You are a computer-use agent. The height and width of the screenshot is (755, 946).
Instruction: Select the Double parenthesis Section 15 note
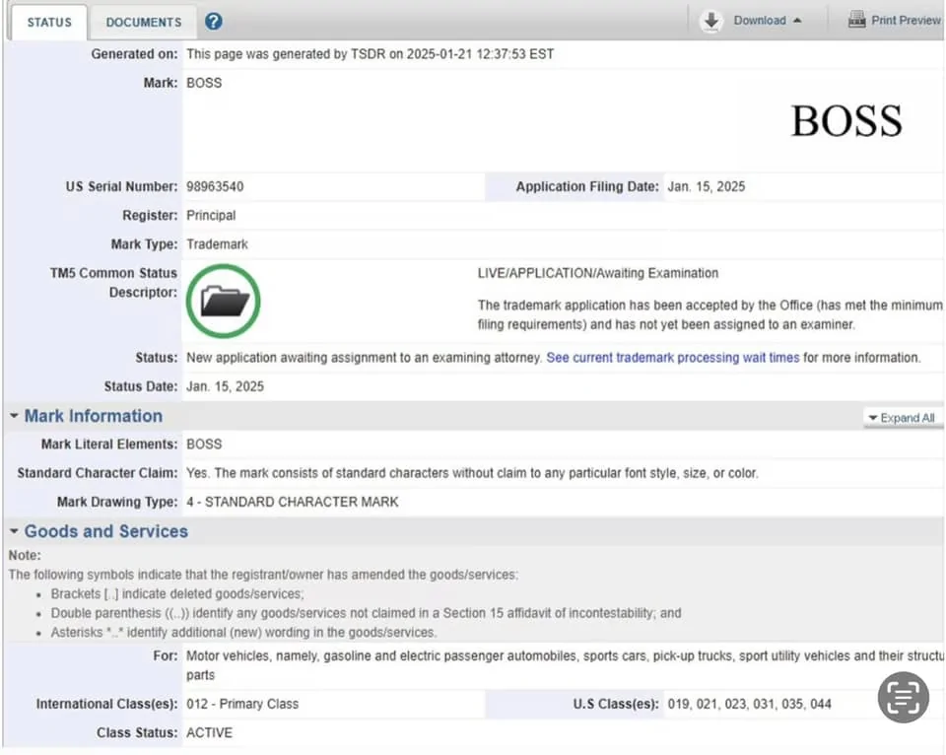366,613
